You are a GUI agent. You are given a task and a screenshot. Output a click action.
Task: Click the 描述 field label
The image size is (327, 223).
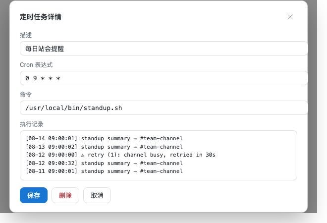(x=26, y=35)
